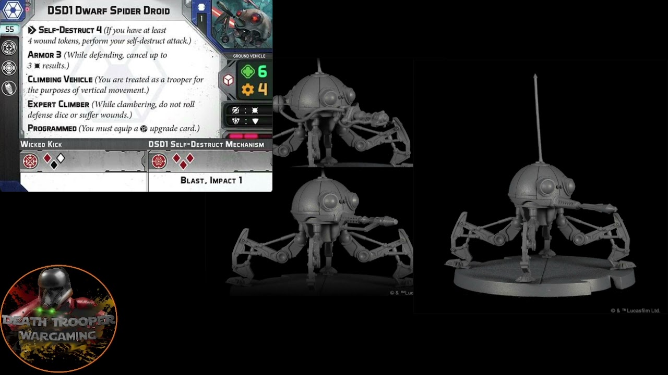Click the bottom generator upgrade slot icon
The image size is (668, 375).
coord(9,88)
